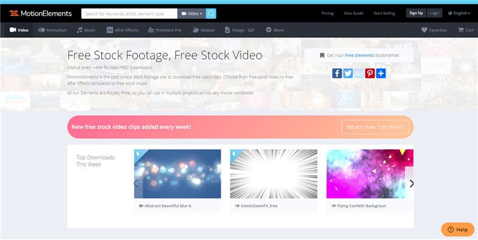Click the Pricing link
This screenshot has width=478, height=240.
327,13
